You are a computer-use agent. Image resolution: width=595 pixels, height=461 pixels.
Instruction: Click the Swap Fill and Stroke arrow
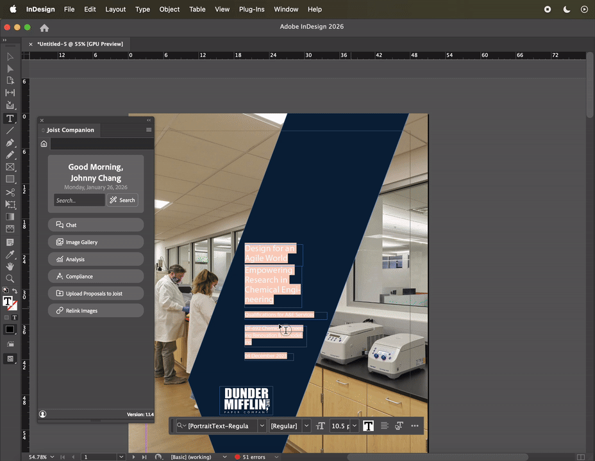coord(15,291)
